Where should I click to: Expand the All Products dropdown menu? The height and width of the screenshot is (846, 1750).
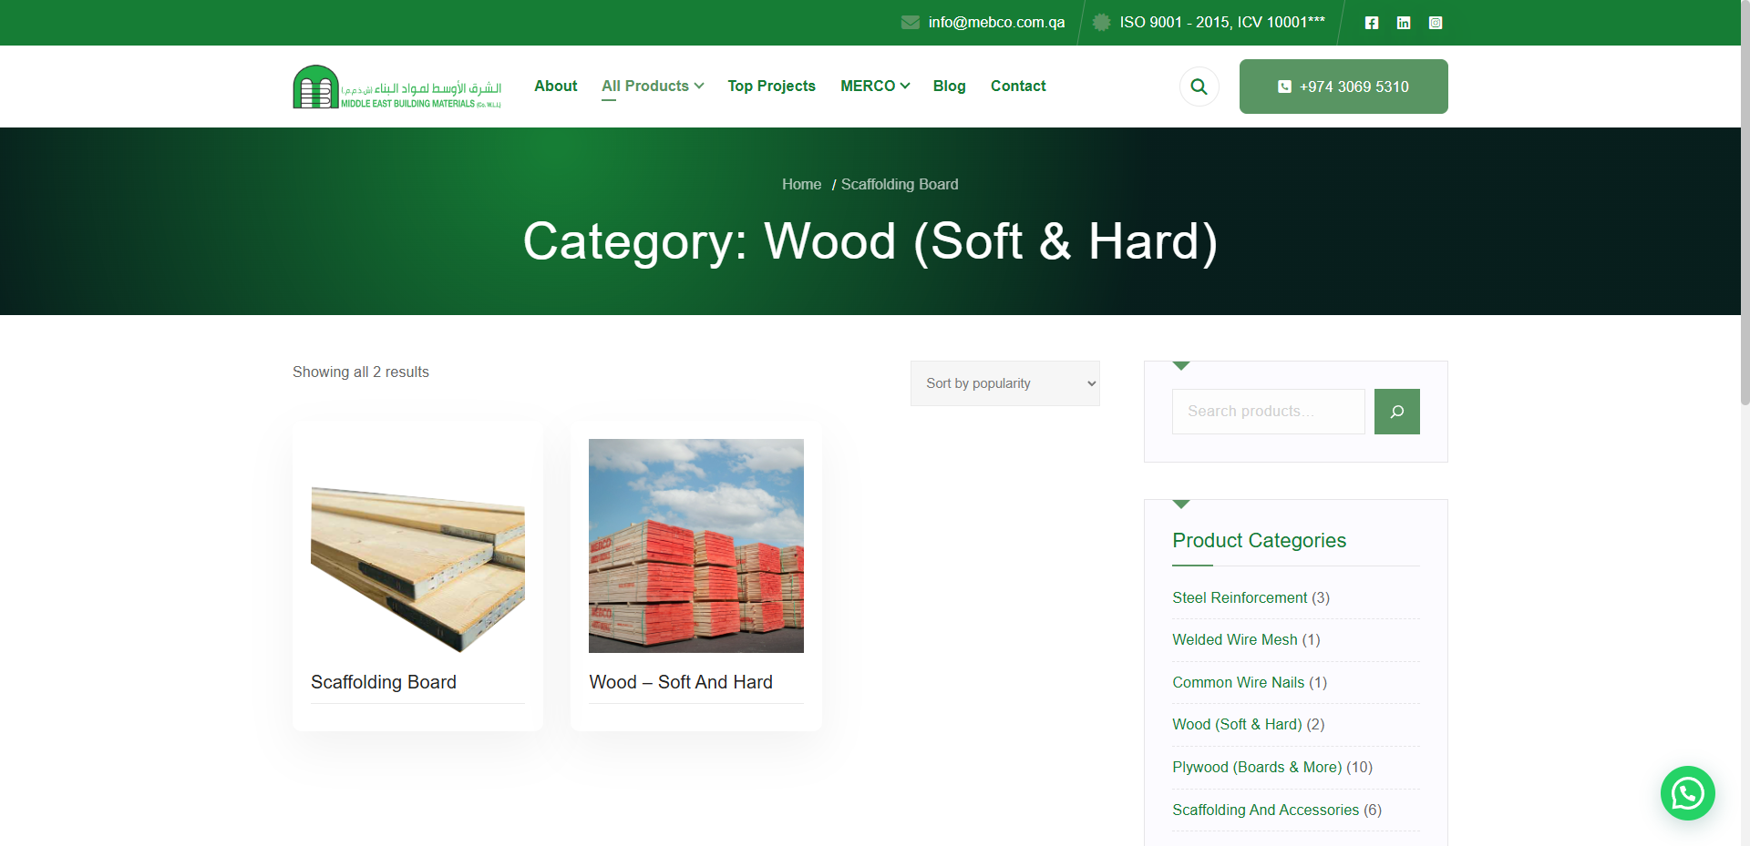pos(652,86)
